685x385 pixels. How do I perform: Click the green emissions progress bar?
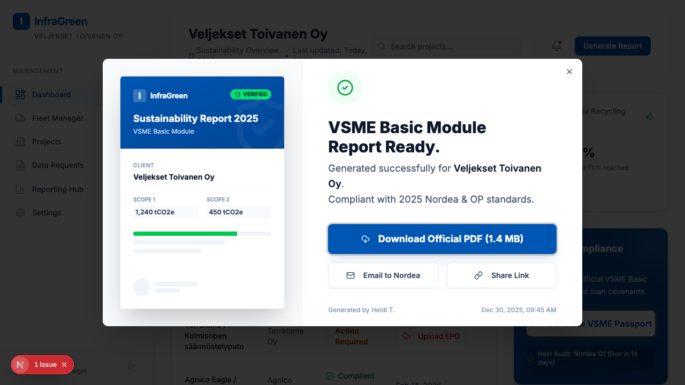185,234
